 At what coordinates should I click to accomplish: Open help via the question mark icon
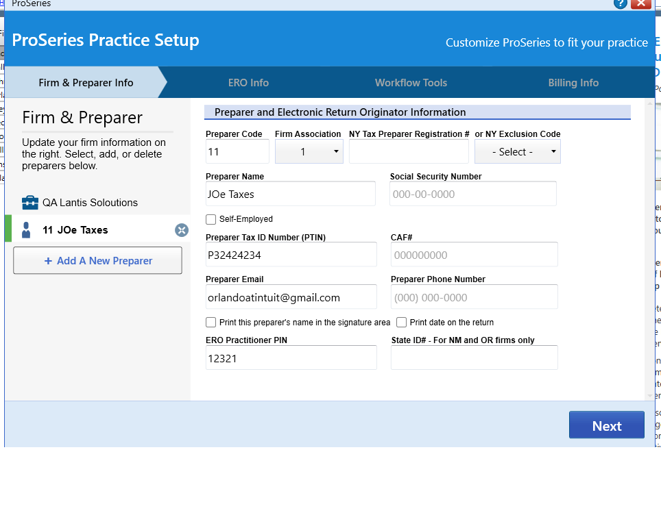[x=621, y=4]
